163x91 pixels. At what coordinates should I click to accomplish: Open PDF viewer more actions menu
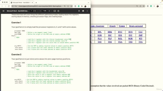click(87, 11)
